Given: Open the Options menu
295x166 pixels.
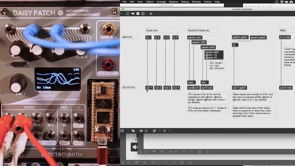Looking at the screenshot, I should click(173, 2).
